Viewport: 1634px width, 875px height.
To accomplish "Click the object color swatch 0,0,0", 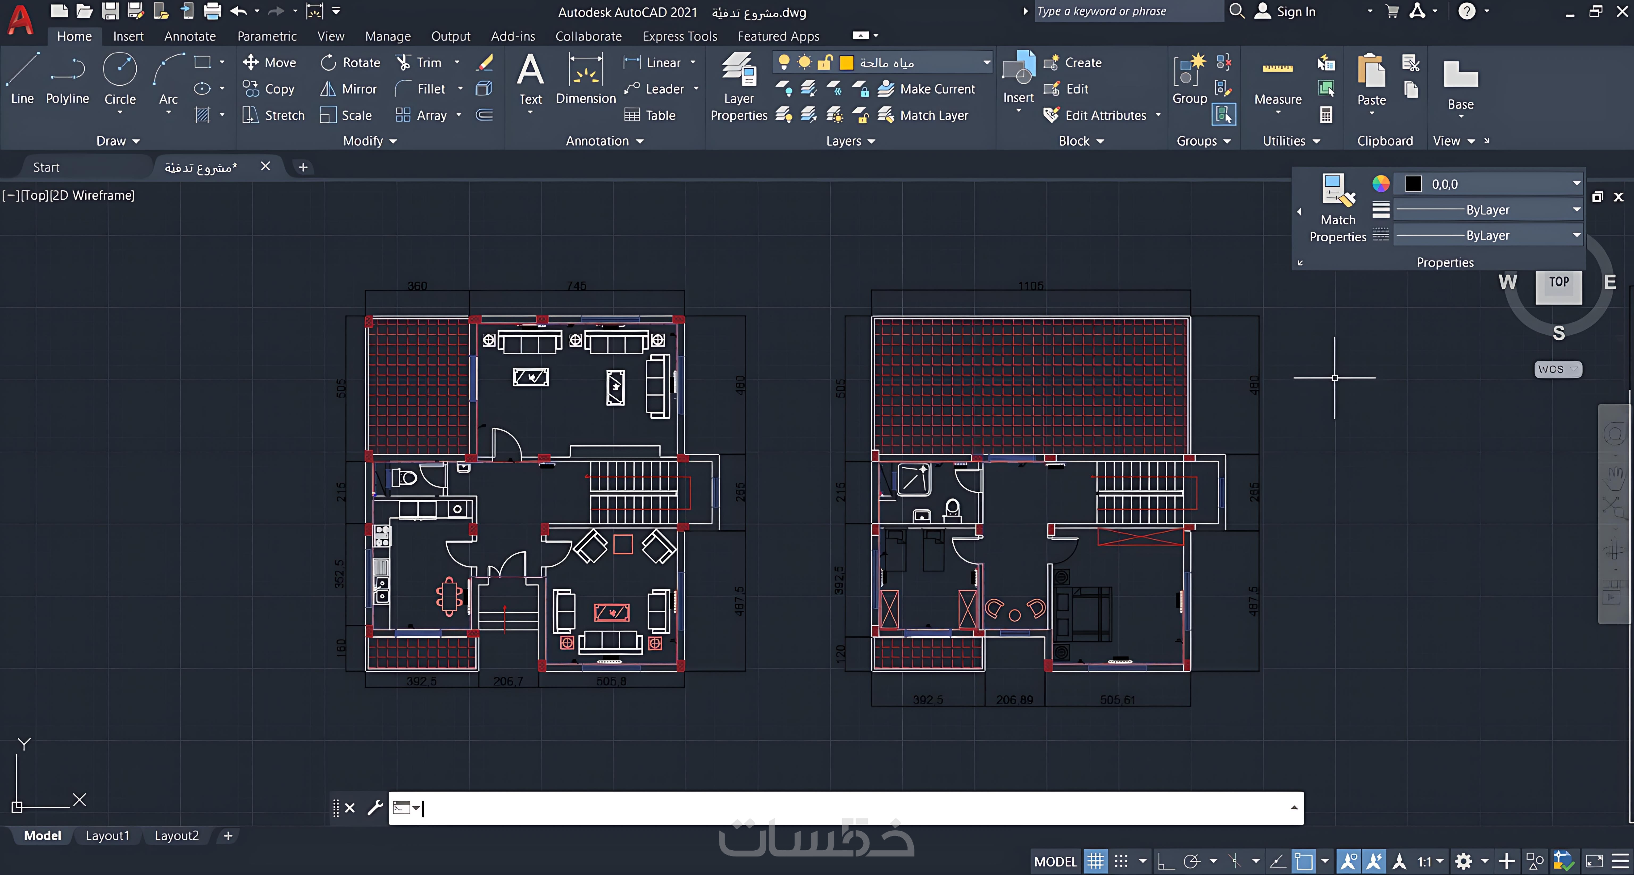I will (x=1414, y=184).
